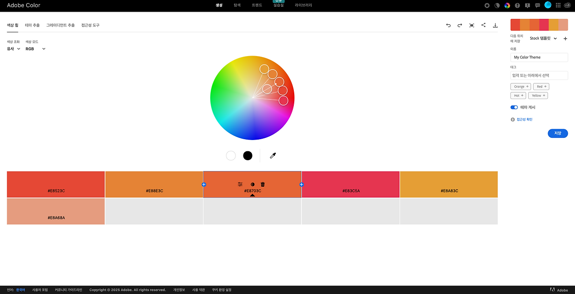Open help question mark icon
575x294 pixels.
pyautogui.click(x=517, y=5)
